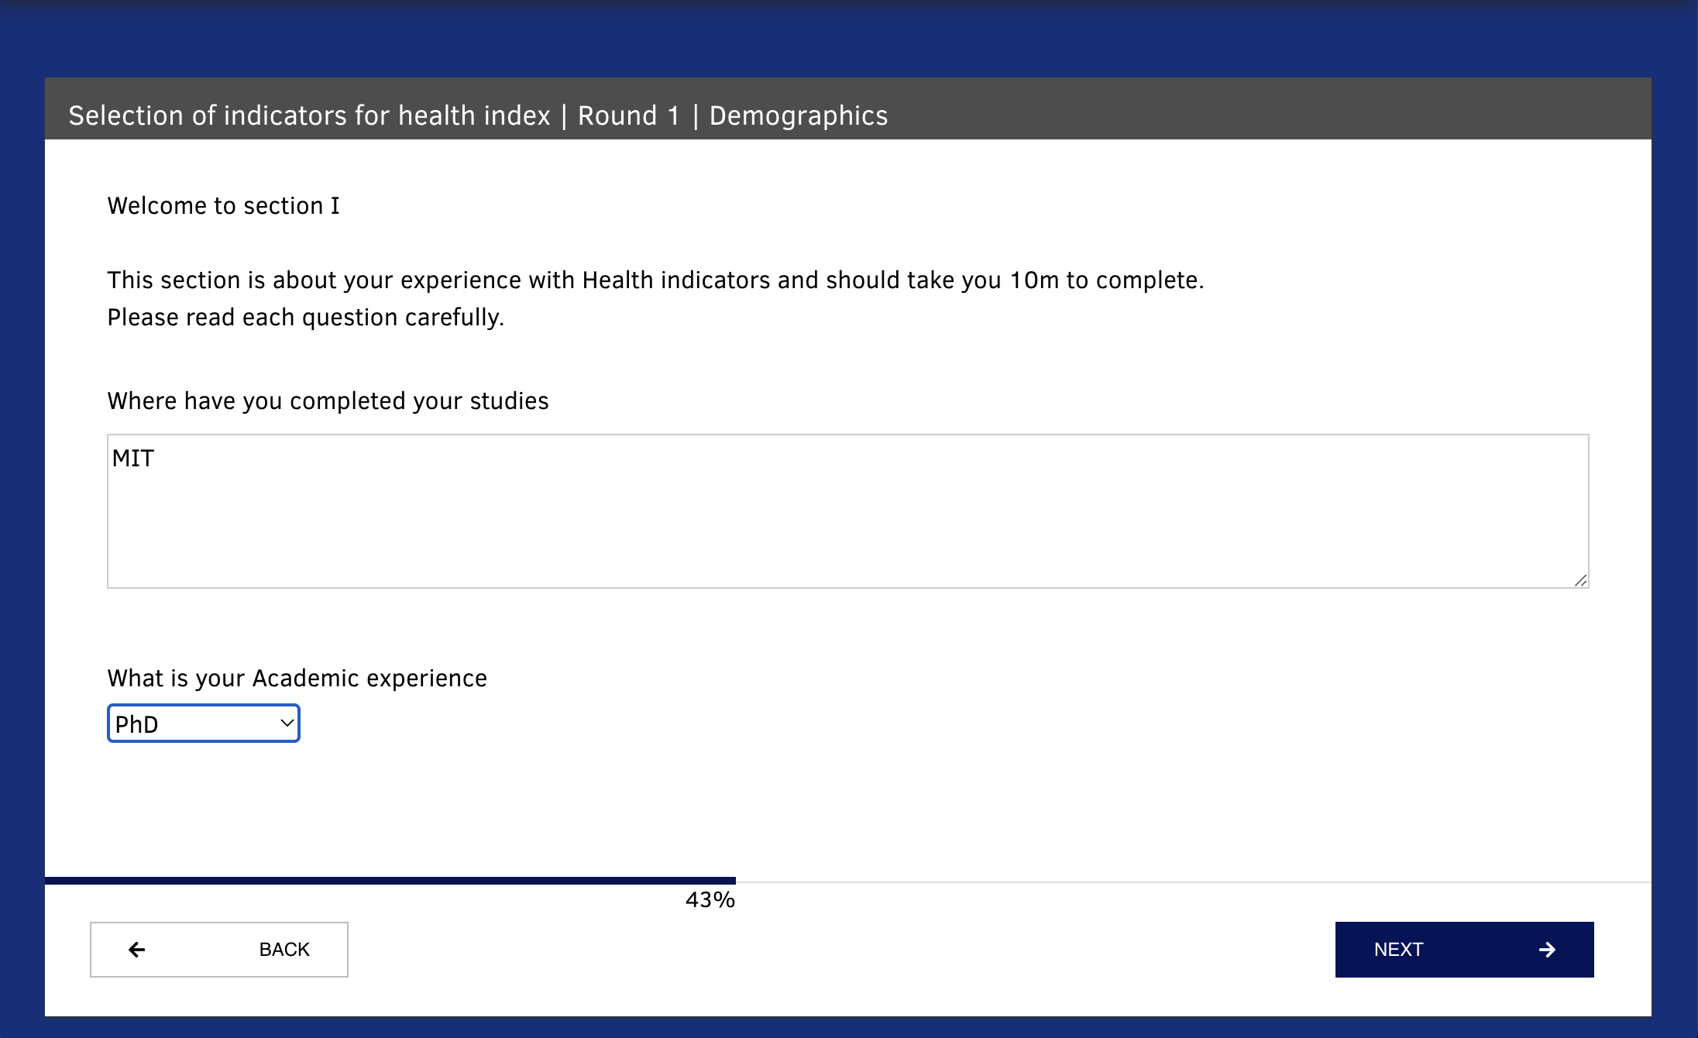
Task: Place cursor after the MIT text
Action: 156,459
